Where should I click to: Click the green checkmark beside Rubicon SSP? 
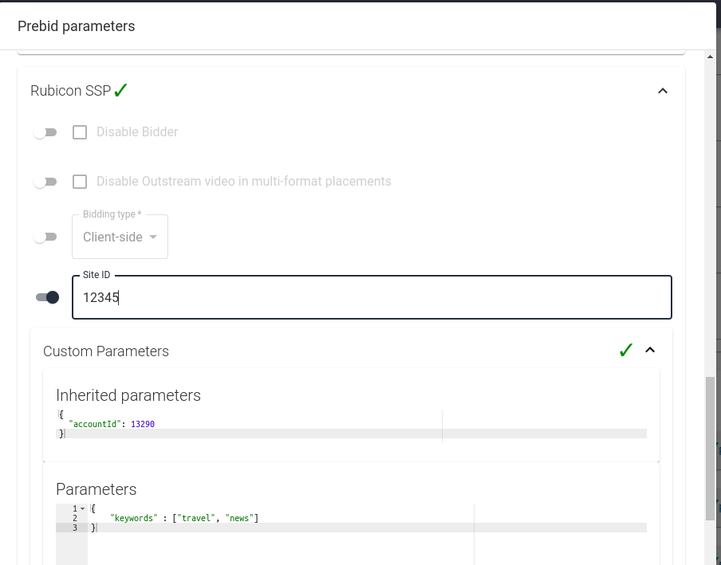(x=120, y=90)
